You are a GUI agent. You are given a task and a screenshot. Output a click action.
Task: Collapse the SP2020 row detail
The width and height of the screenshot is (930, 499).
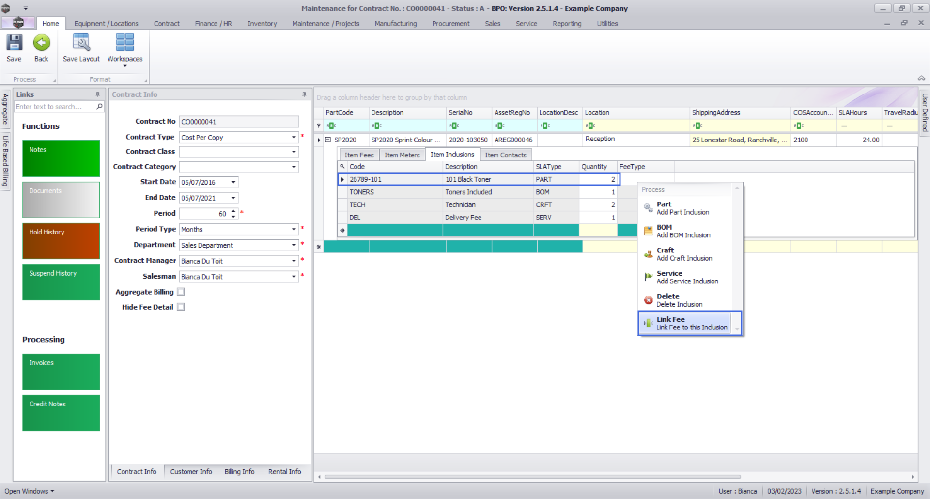point(328,140)
